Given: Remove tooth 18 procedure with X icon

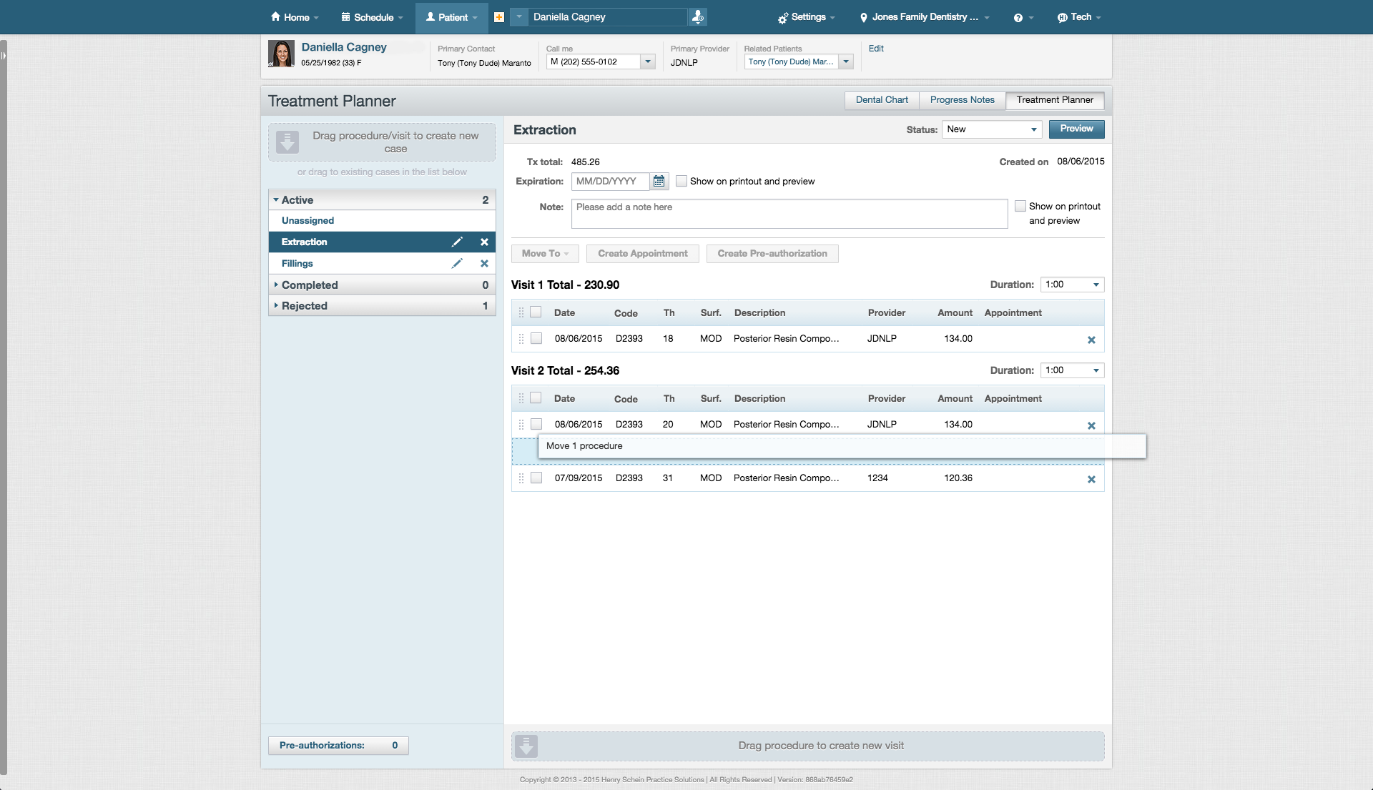Looking at the screenshot, I should tap(1091, 340).
